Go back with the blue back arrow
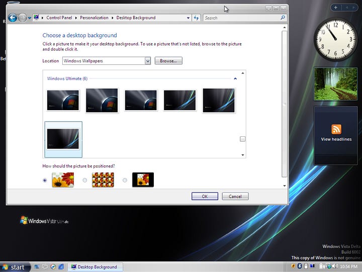The width and height of the screenshot is (362, 272). coord(13,18)
